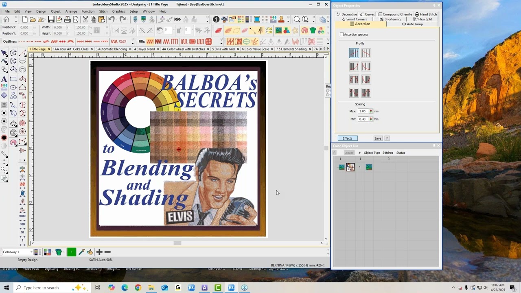Remove a color with the minus icon
The image size is (521, 293).
(x=107, y=252)
